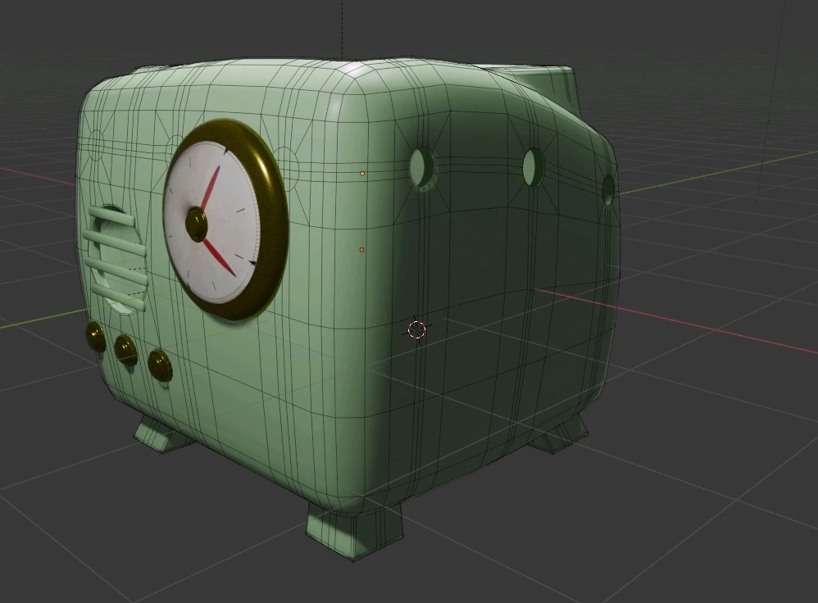Select the leftmost brass knob
Screen dimensions: 818x603
(95, 335)
